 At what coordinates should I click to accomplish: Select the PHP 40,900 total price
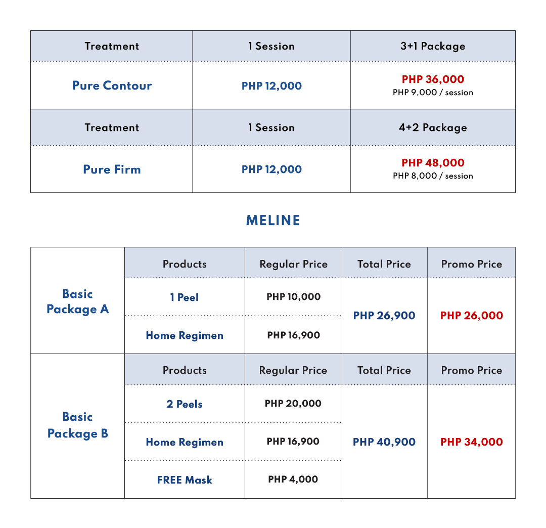pyautogui.click(x=384, y=442)
